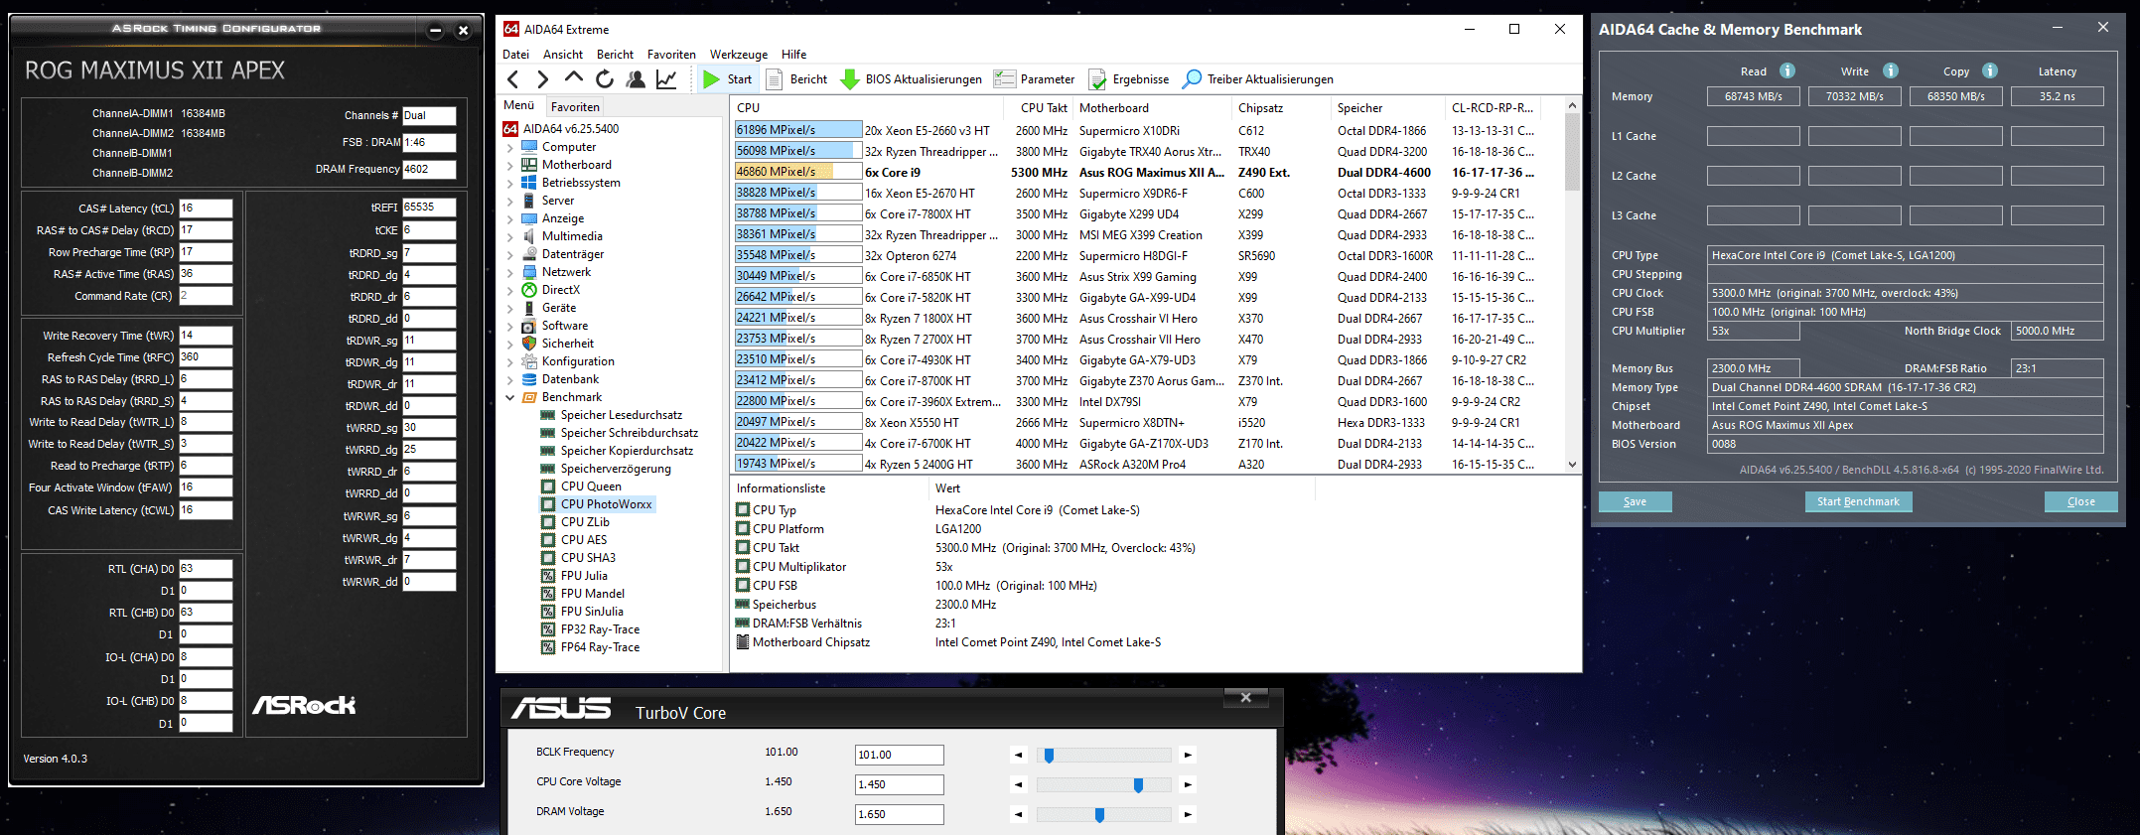The width and height of the screenshot is (2140, 835).
Task: Click Close in the Cache & Memory Benchmark window
Action: click(x=2080, y=502)
